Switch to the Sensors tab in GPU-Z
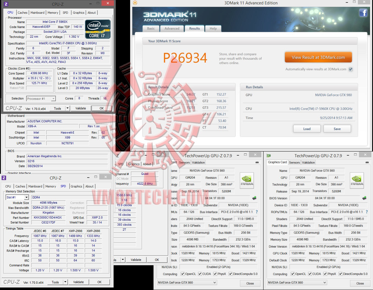Screen dimensions: 373x290 coord(294,162)
